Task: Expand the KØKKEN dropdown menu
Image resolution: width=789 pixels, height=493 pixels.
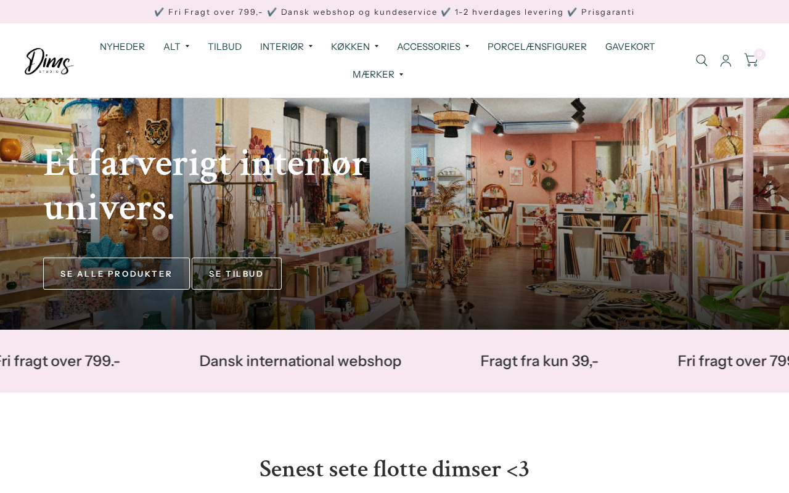Action: [x=354, y=47]
